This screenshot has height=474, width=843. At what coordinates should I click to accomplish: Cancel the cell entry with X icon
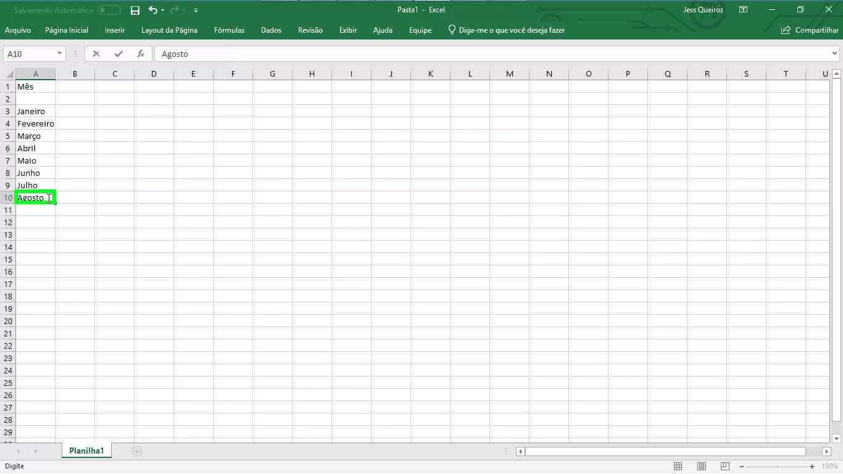tap(96, 54)
